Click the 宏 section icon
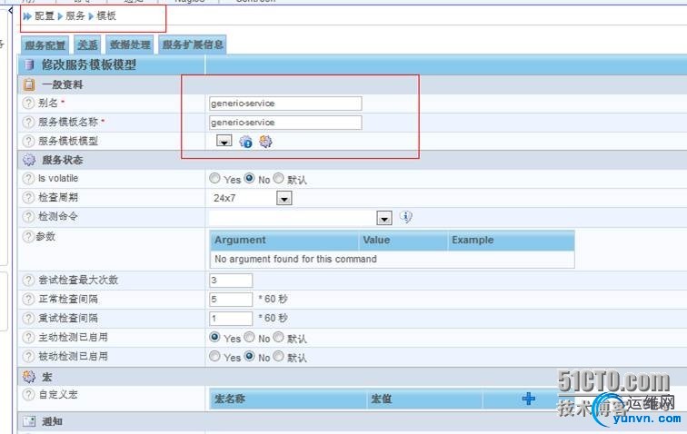Image resolution: width=687 pixels, height=434 pixels. [29, 376]
